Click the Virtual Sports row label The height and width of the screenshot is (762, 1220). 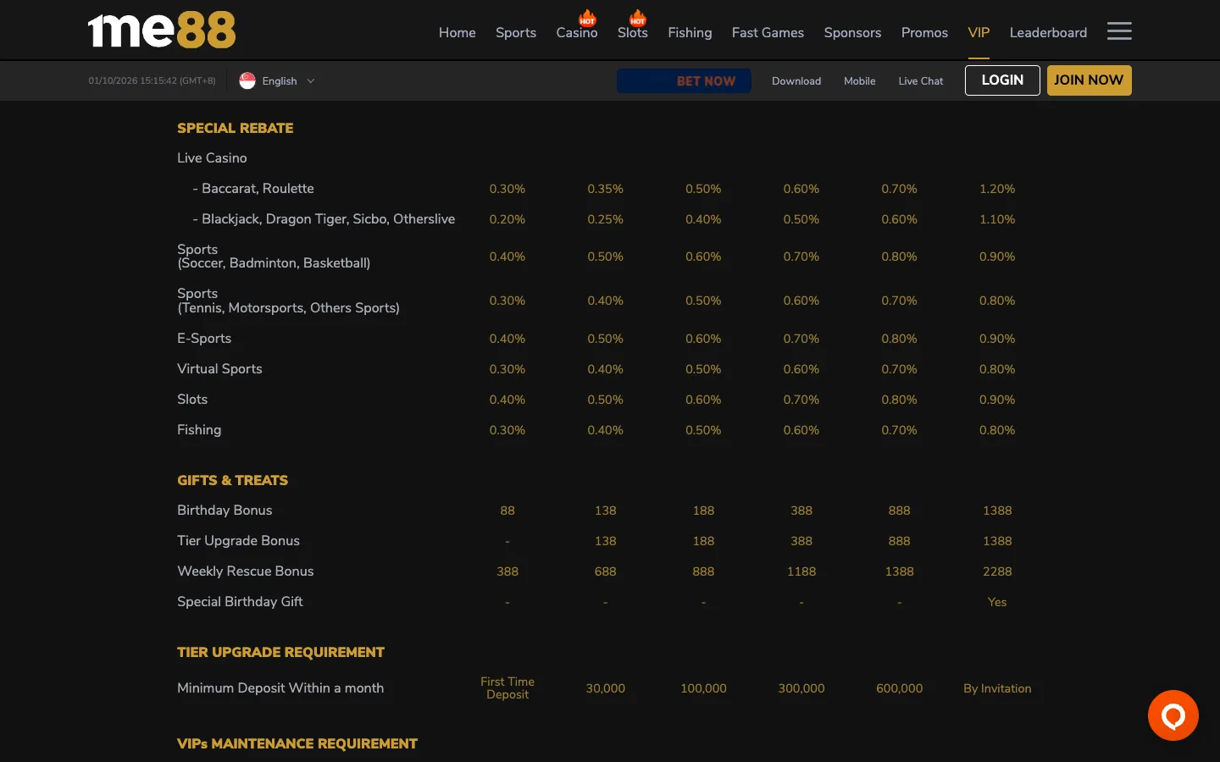(x=219, y=369)
